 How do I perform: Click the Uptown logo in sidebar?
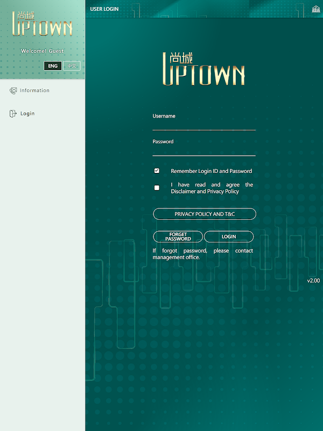43,24
